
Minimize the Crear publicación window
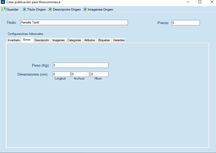(188, 2)
